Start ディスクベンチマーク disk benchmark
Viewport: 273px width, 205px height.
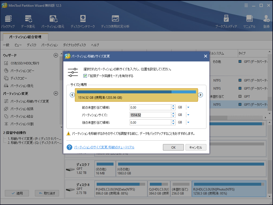[x=83, y=21]
